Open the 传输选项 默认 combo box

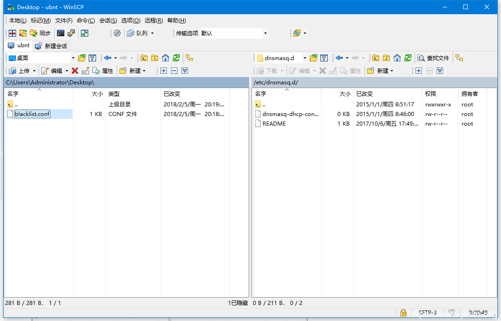pos(234,33)
